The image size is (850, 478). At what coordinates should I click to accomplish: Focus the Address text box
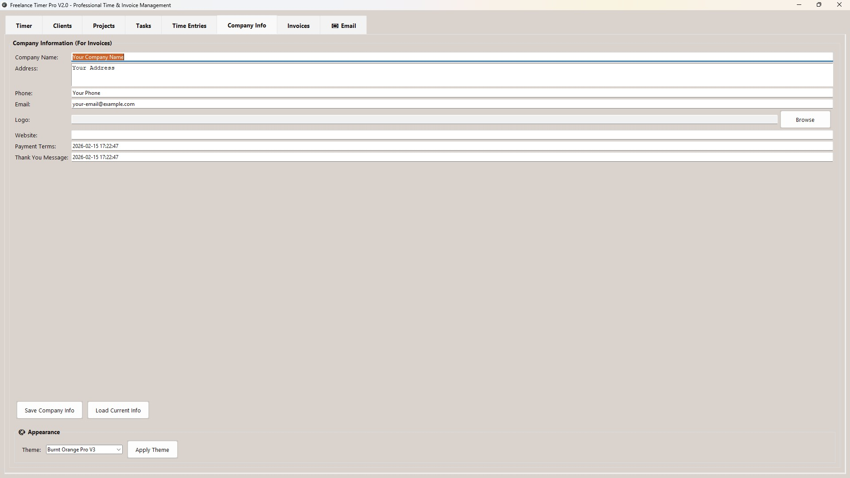click(452, 75)
